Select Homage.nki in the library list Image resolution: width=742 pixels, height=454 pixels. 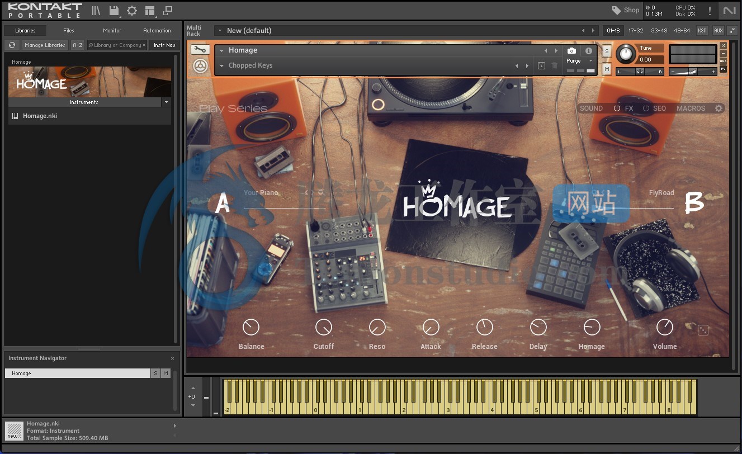point(89,116)
